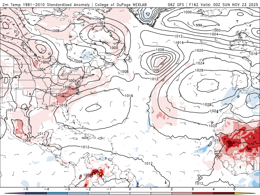
Task: Select the pale pink 1 to 2 swatch
Action: (x=161, y=193)
